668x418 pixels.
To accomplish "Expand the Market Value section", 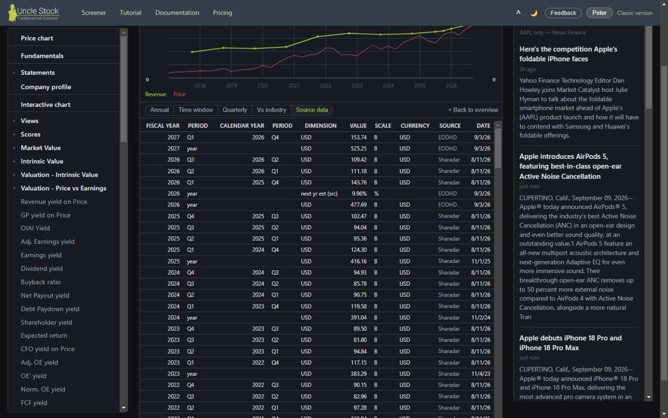I will [40, 148].
